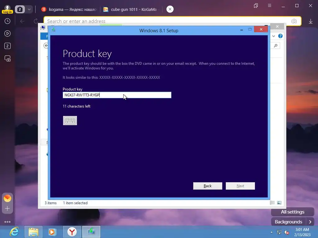Open the sidebar three dots menu

[x=7, y=222]
